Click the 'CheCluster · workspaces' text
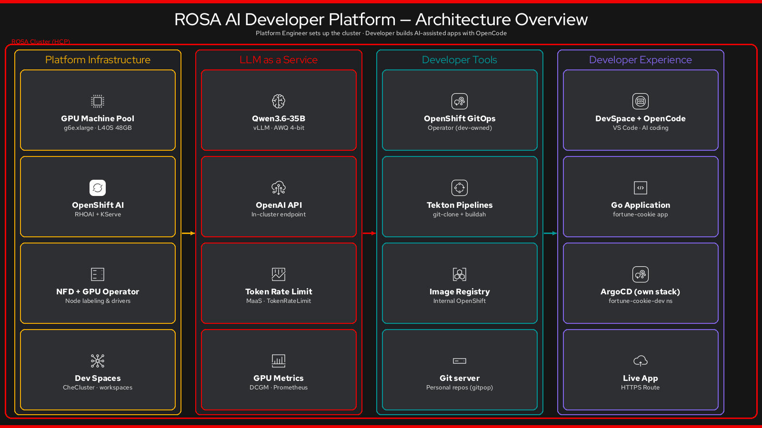Image resolution: width=762 pixels, height=428 pixels. (98, 388)
